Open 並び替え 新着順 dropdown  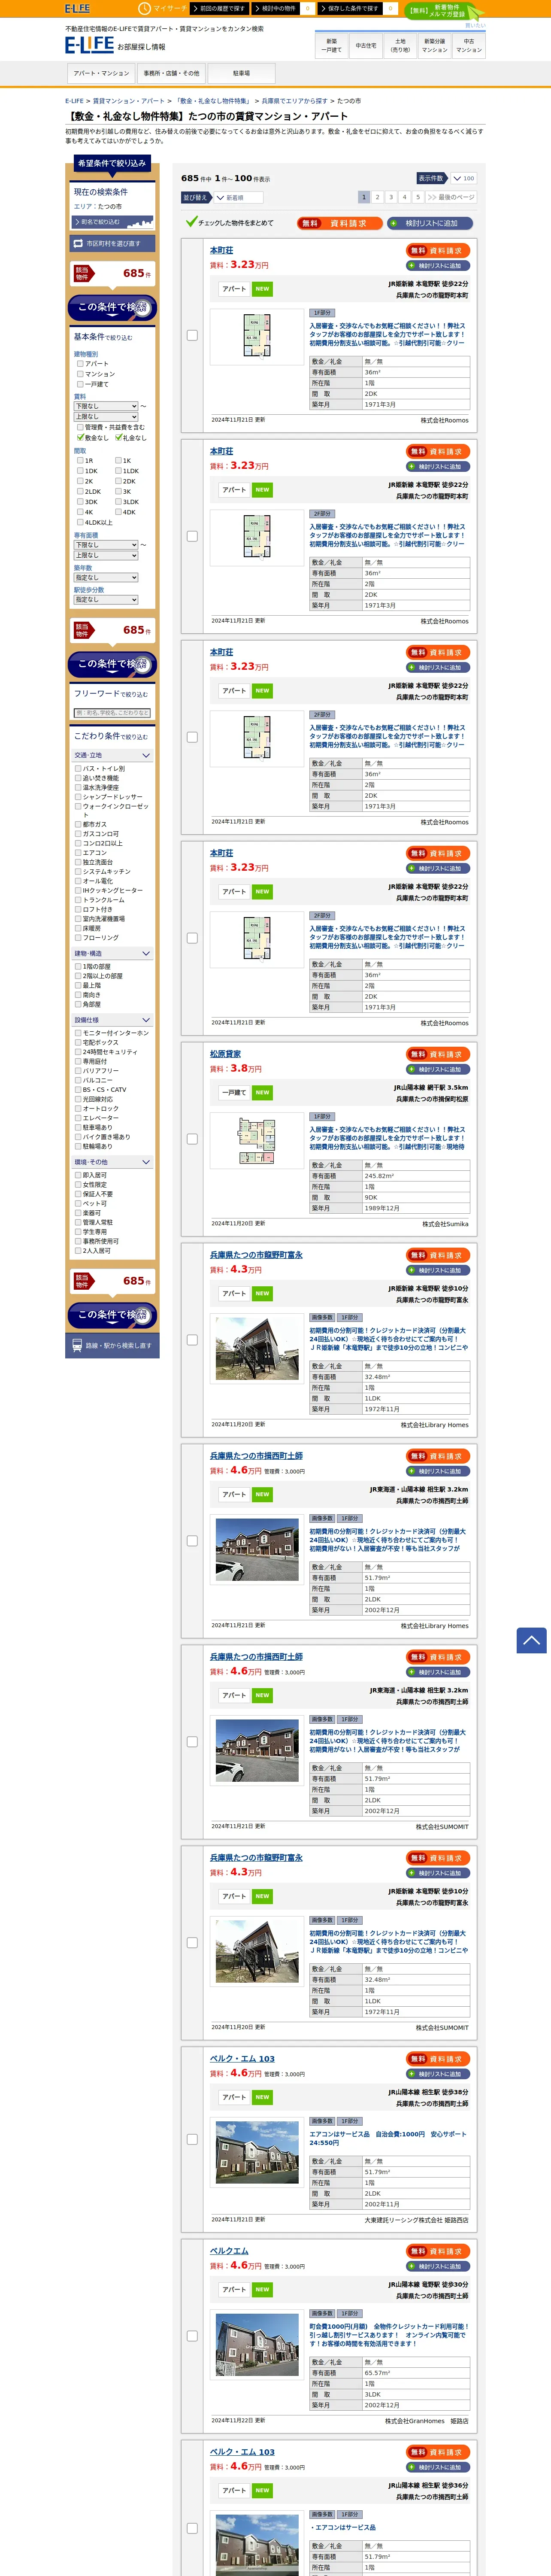(x=238, y=197)
